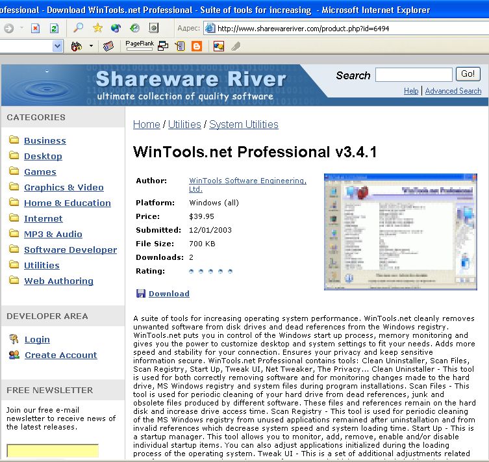This screenshot has width=489, height=462.
Task: Click the highlighter pen icon
Action: click(x=236, y=46)
